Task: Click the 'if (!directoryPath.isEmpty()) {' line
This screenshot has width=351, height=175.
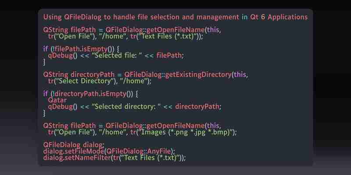Action: tap(90, 94)
